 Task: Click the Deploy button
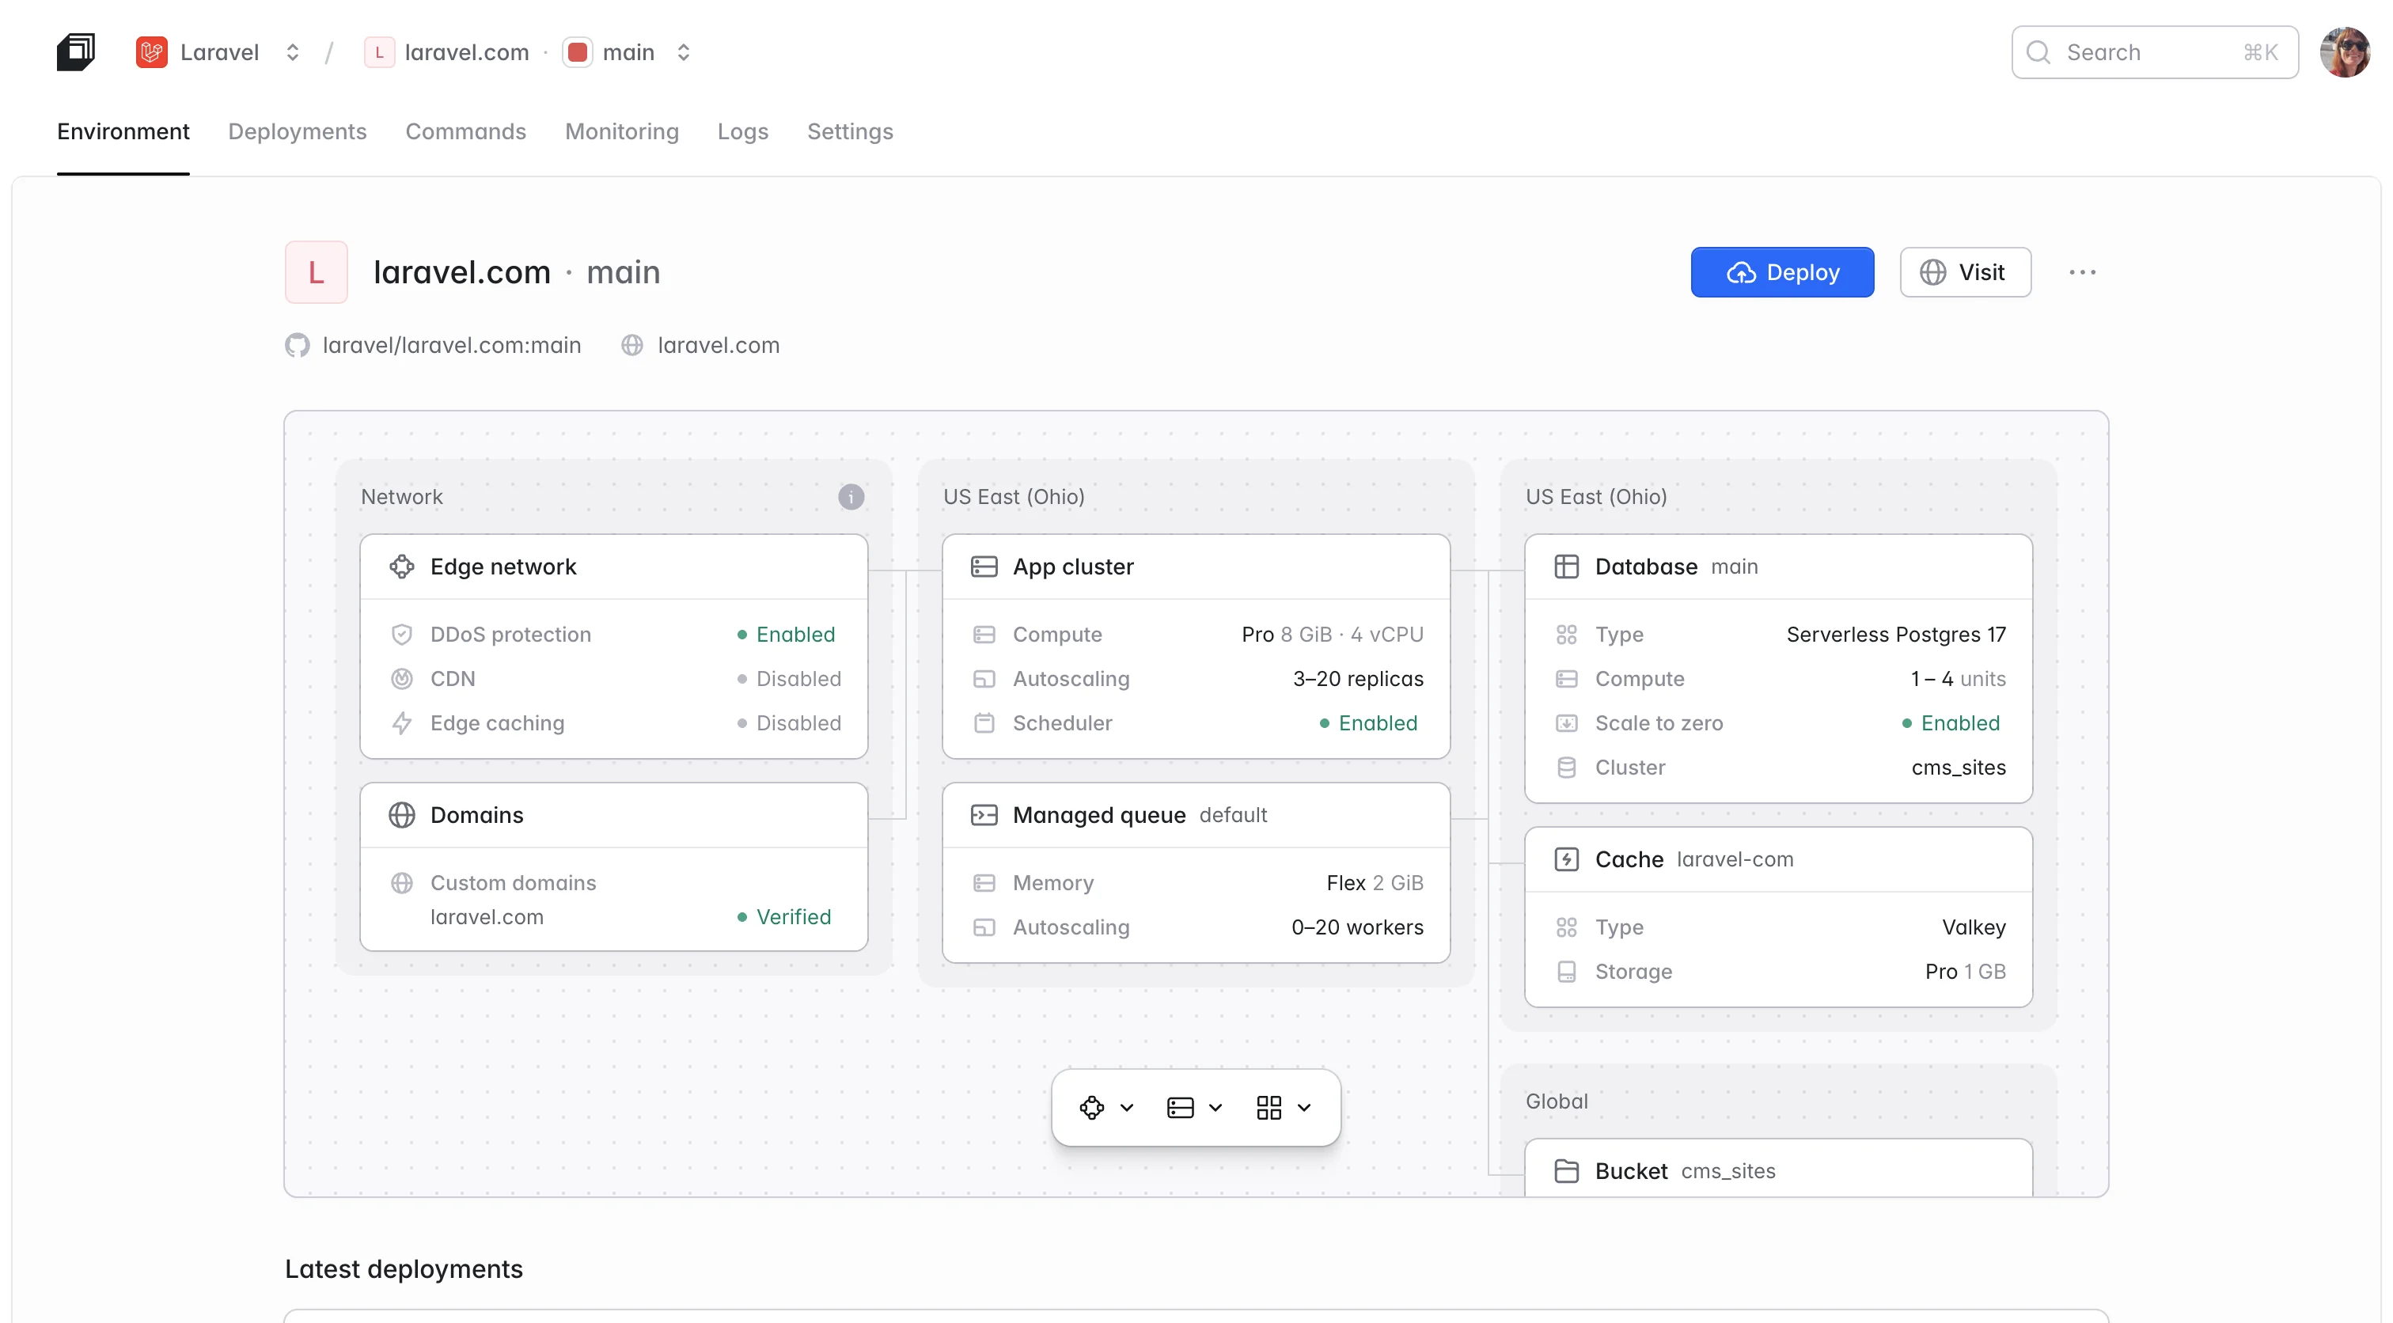click(1782, 272)
